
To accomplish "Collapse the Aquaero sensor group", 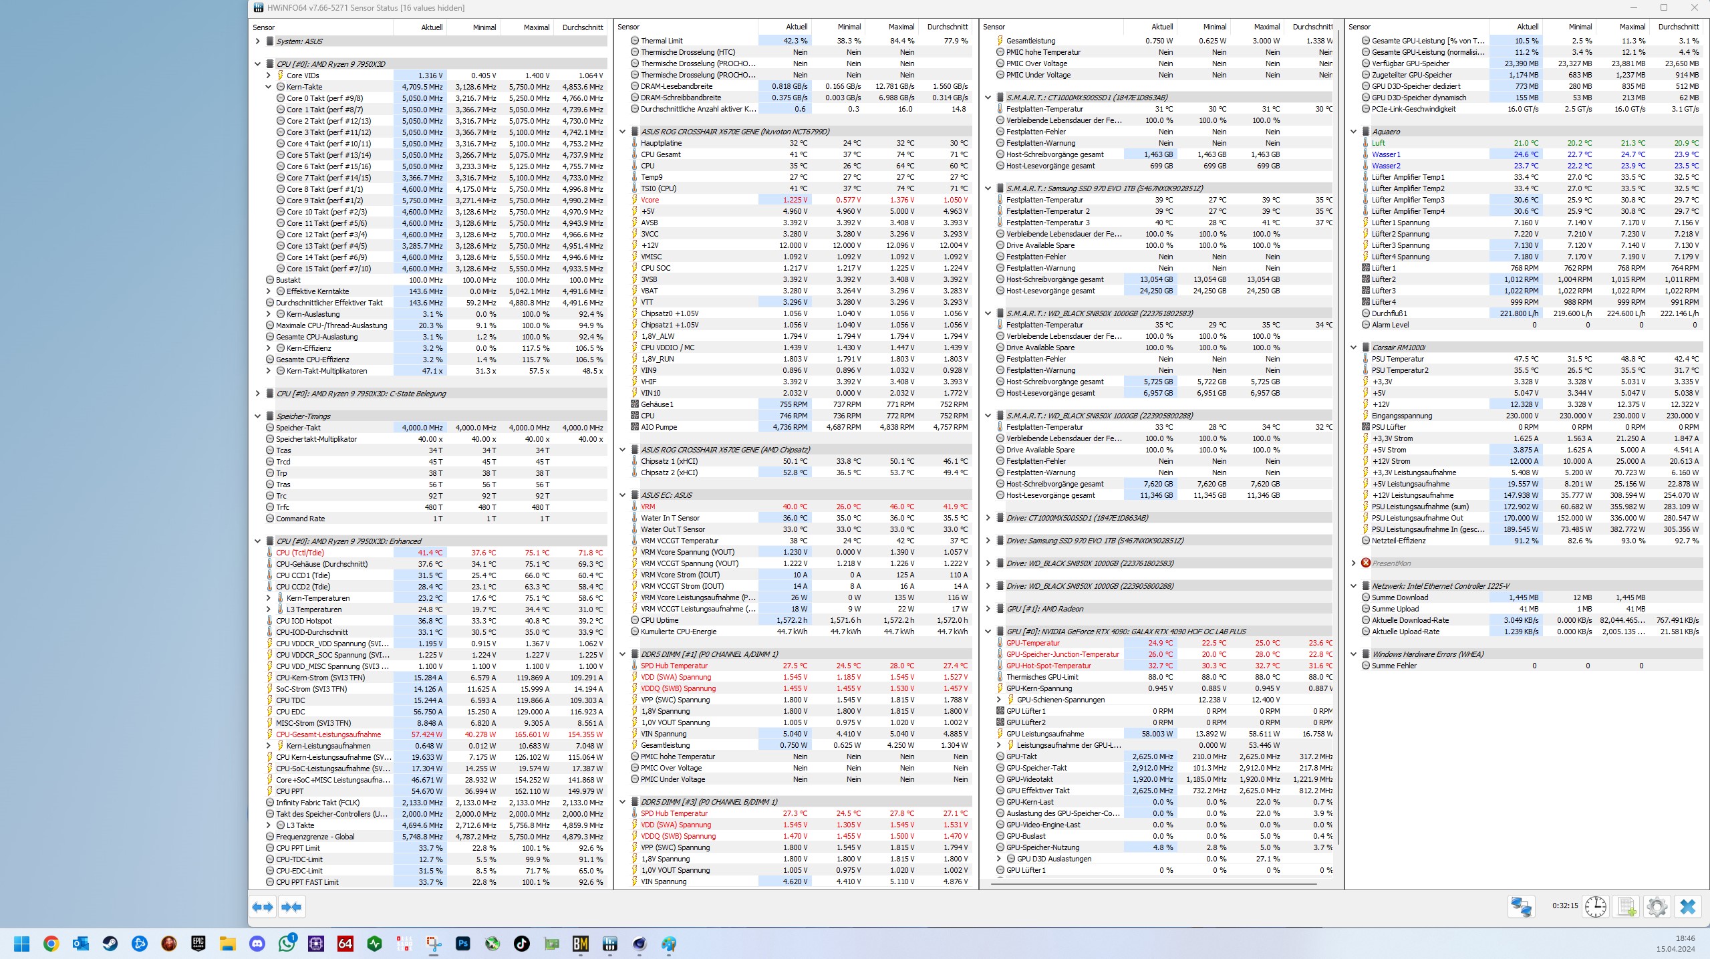I will point(1354,132).
